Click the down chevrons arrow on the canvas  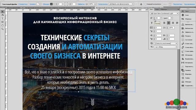[92, 102]
